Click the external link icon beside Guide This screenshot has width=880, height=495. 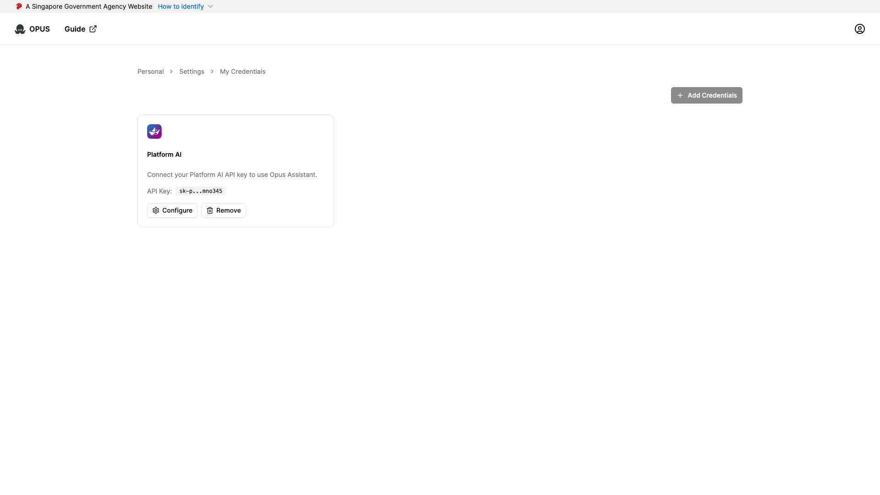[93, 29]
